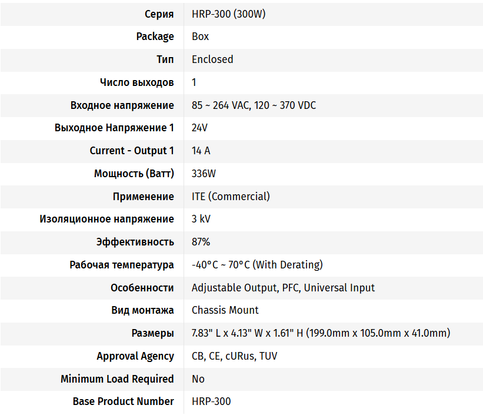Select the ITE (Commercial) application value
The image size is (483, 415).
231,197
